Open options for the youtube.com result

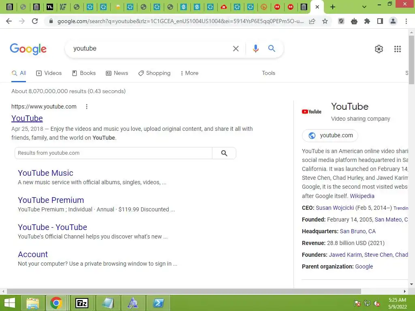point(87,107)
